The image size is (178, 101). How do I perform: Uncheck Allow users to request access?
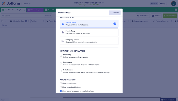click(x=61, y=91)
